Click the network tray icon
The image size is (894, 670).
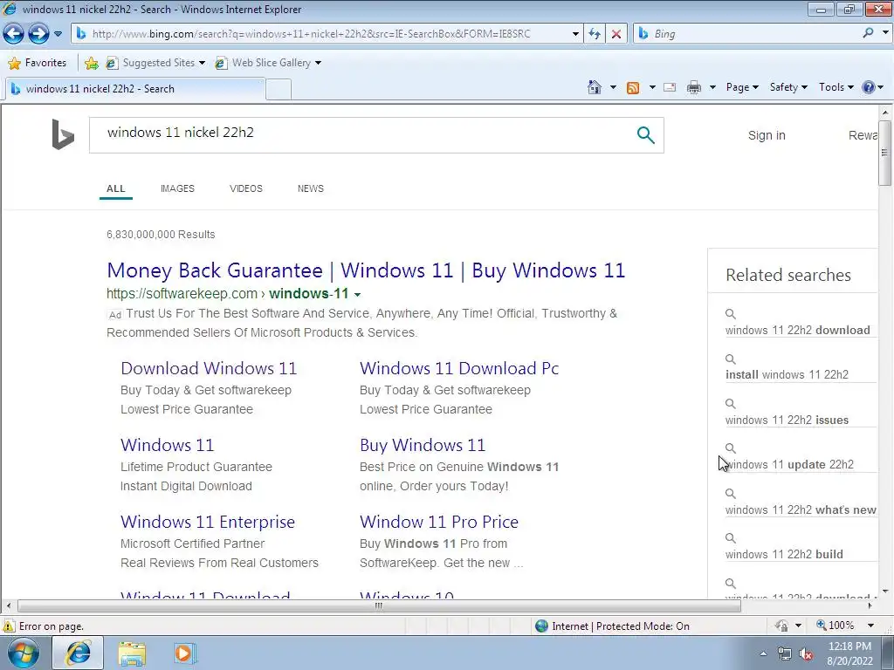pos(785,654)
